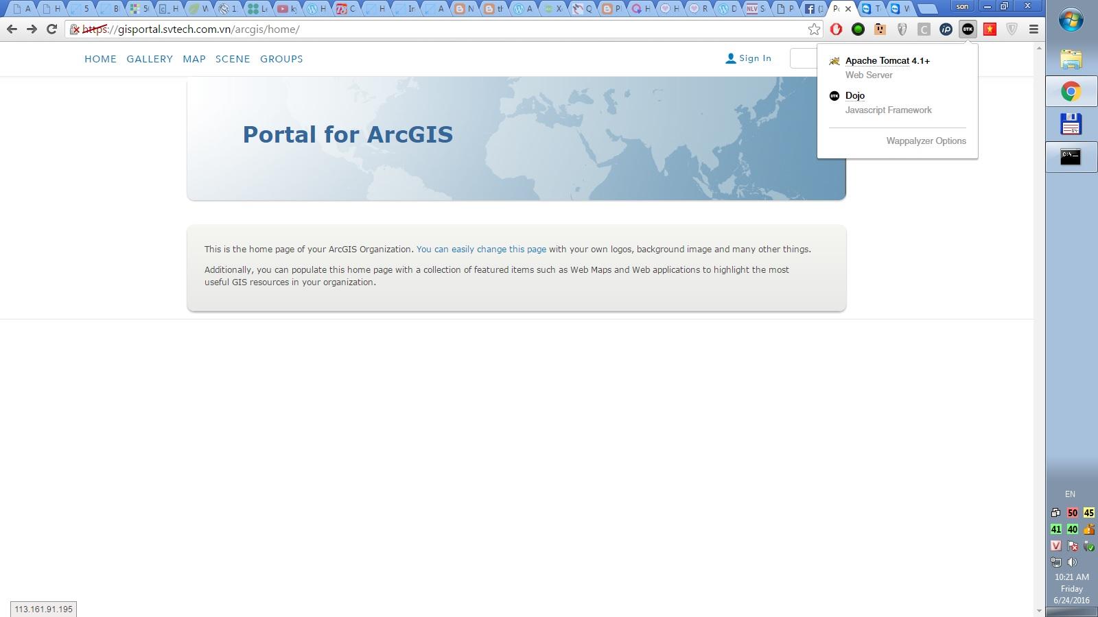Open the command prompt taskbar icon
Viewport: 1098px width, 617px height.
[x=1071, y=157]
